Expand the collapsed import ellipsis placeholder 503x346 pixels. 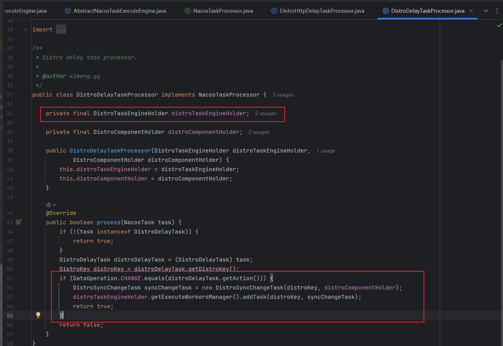coord(61,29)
